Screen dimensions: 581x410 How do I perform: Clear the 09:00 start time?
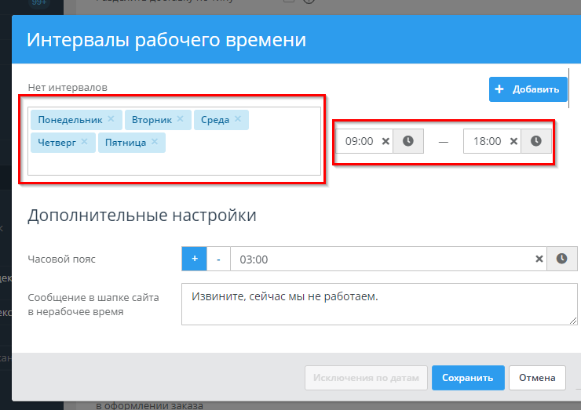(x=386, y=141)
